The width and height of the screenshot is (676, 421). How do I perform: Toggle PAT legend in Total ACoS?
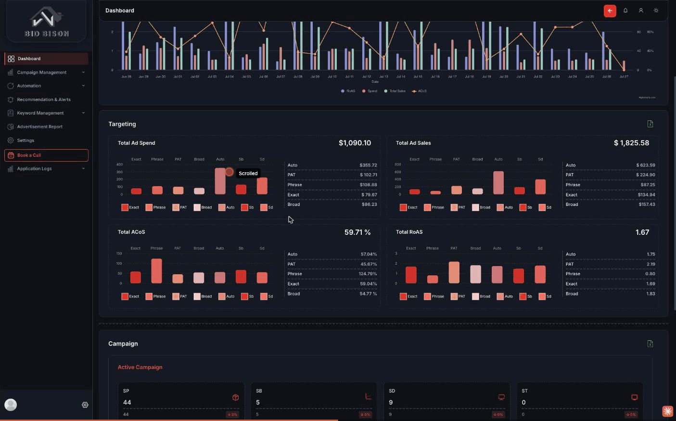(x=179, y=296)
